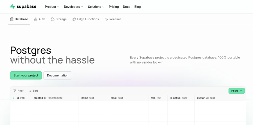253x125 pixels.
Task: Open the Developers menu
Action: click(x=73, y=7)
